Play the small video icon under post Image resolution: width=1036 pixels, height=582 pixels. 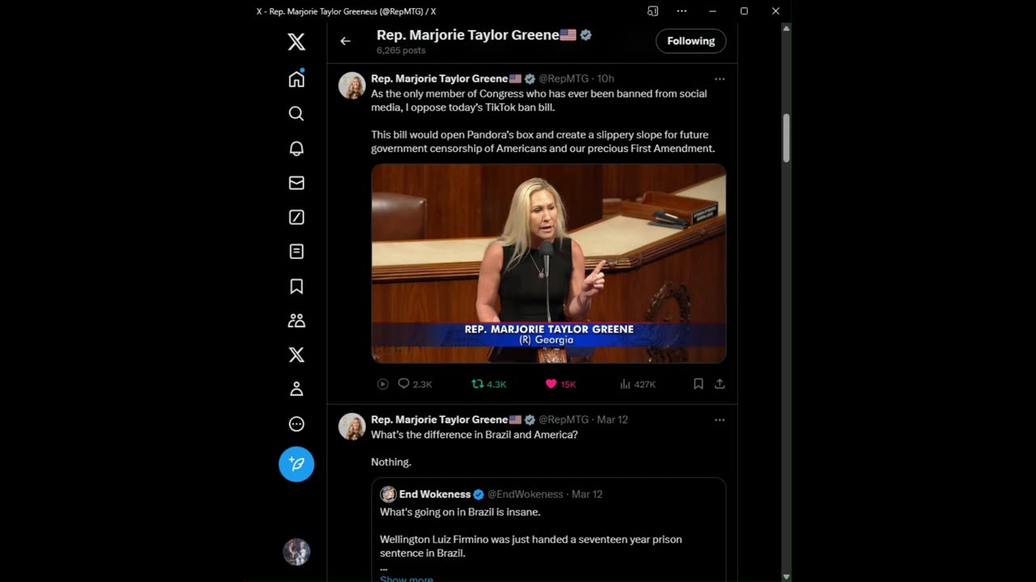click(382, 384)
